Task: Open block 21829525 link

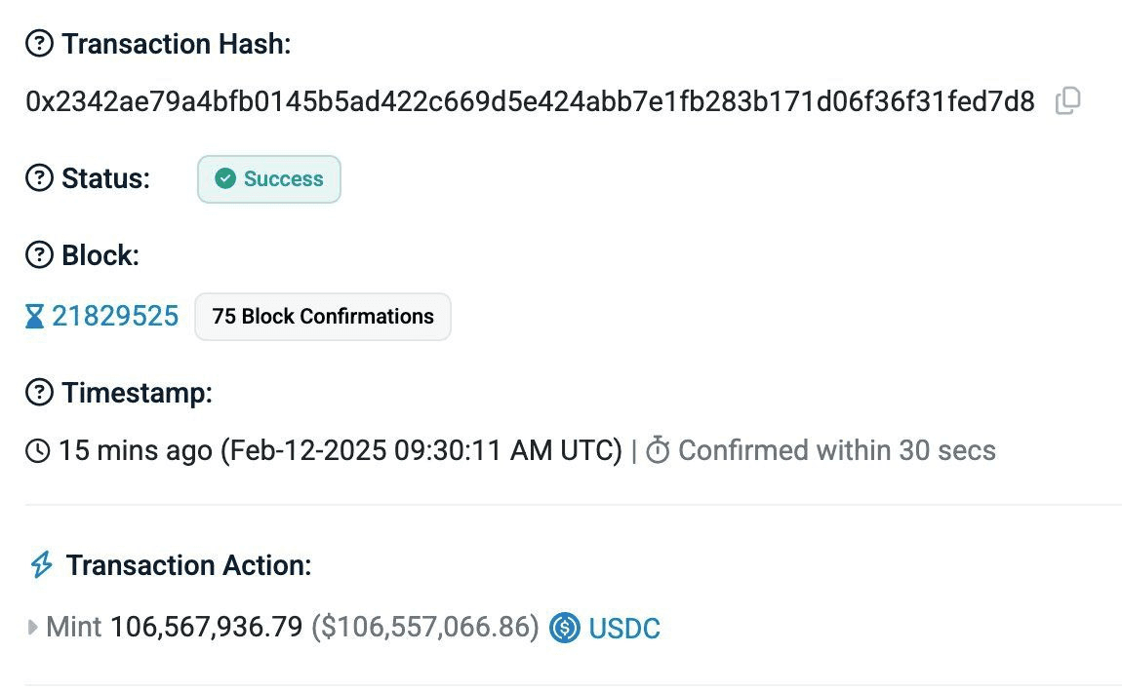Action: pyautogui.click(x=115, y=316)
